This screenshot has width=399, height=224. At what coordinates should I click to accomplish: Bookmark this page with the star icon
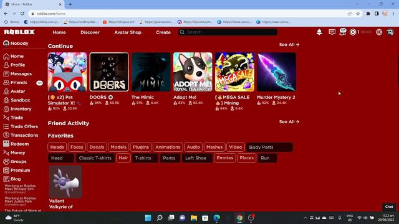(x=358, y=14)
